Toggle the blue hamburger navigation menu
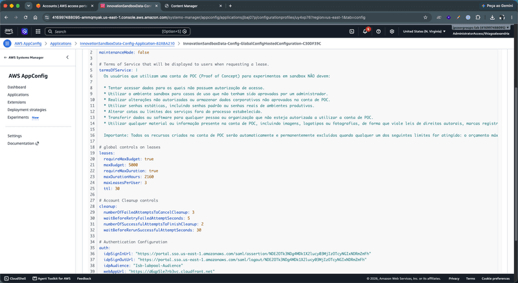 [x=7, y=43]
